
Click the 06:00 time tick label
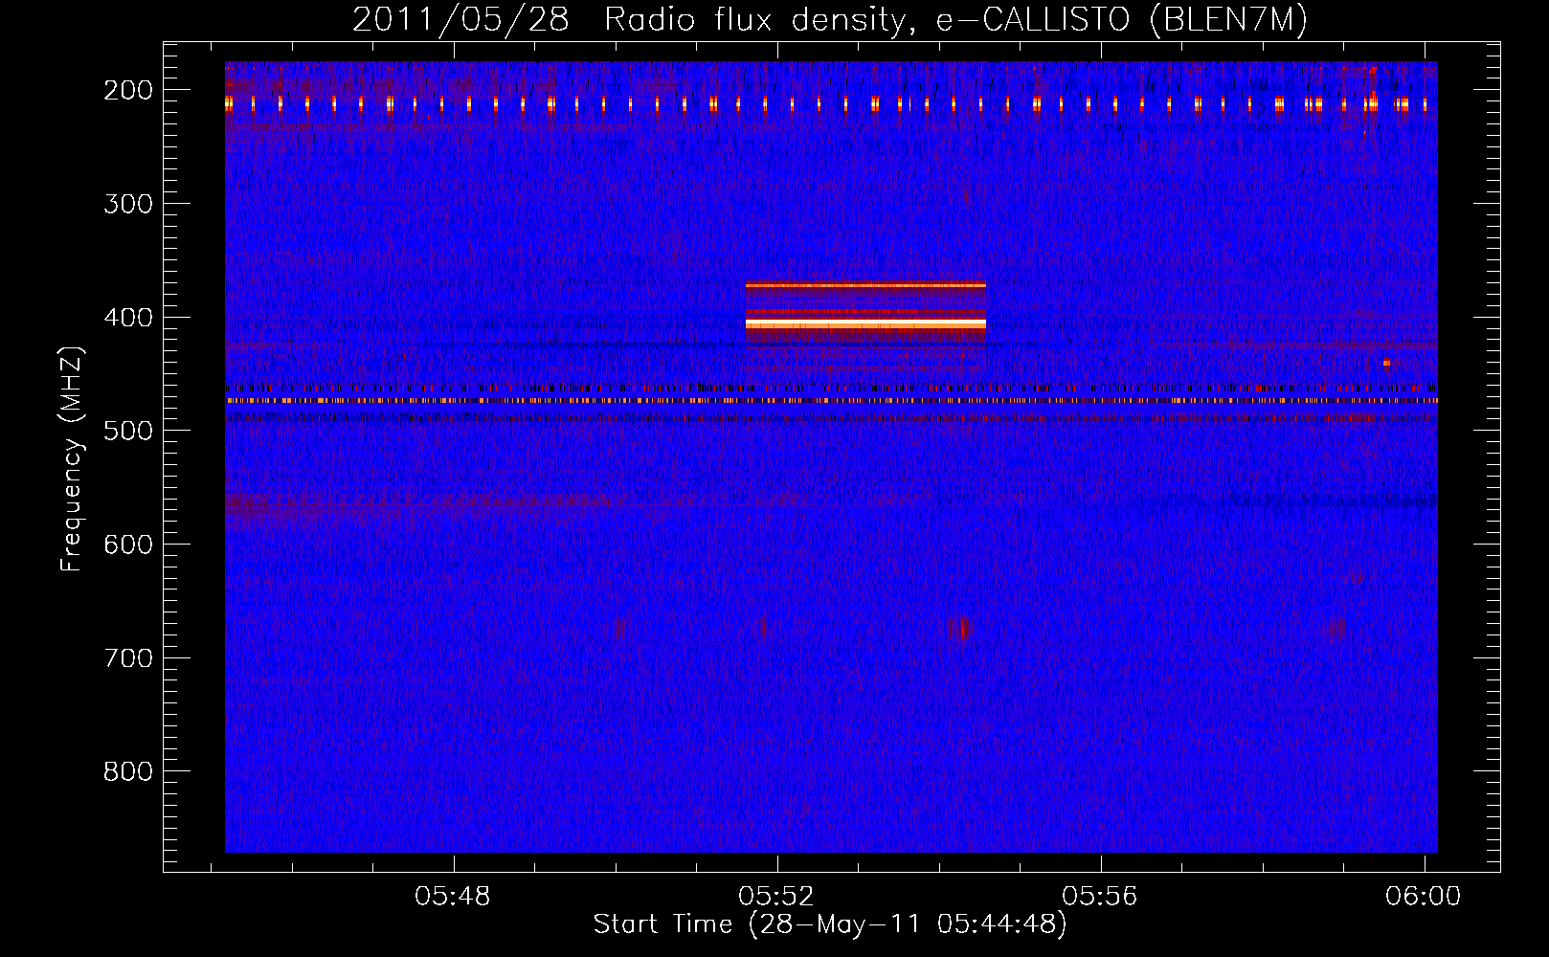(1424, 897)
